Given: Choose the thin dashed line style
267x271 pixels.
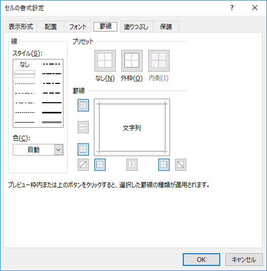Looking at the screenshot, I should (25, 112).
